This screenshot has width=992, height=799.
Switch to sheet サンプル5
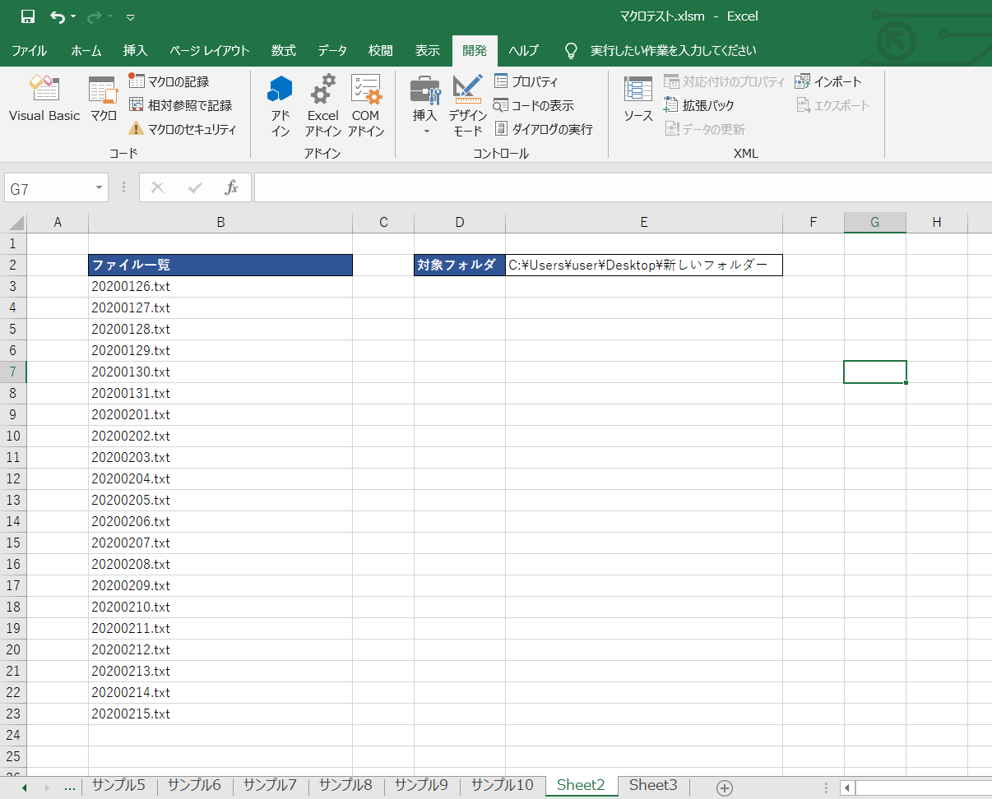click(118, 785)
